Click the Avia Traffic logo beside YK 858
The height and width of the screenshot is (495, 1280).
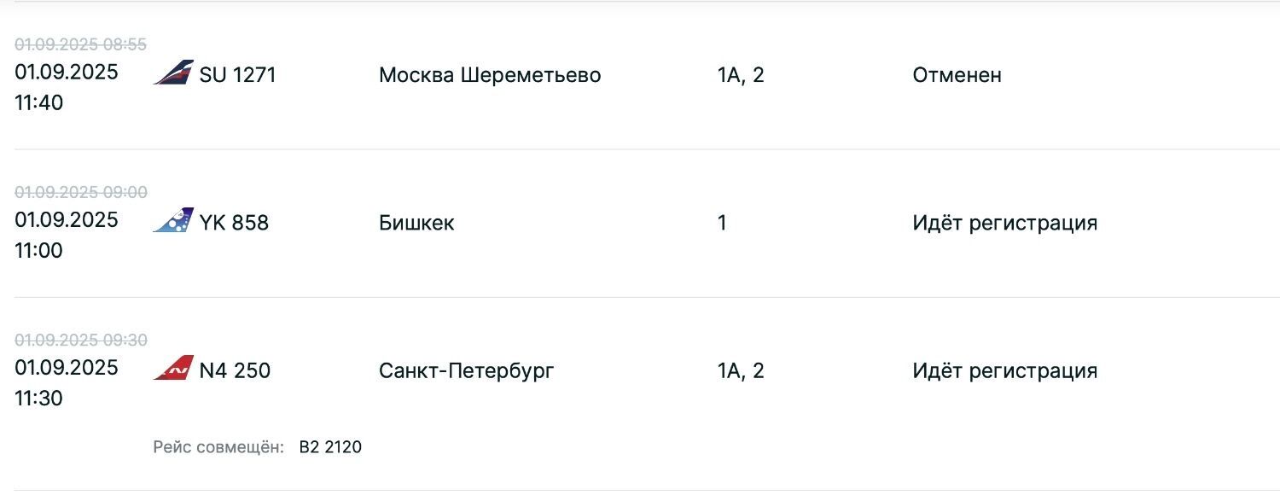[x=173, y=221]
